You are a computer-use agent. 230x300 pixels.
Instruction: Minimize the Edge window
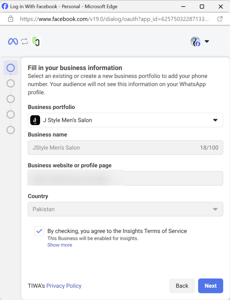[x=183, y=6]
